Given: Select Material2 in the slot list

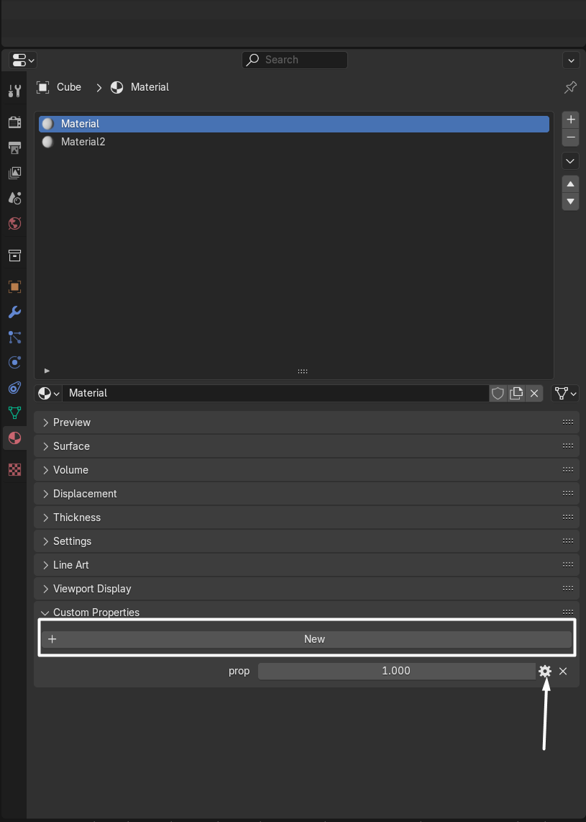Looking at the screenshot, I should coord(83,142).
